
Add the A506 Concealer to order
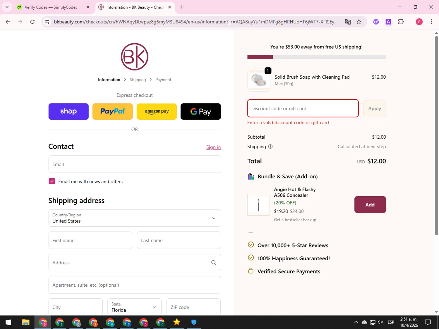coord(370,205)
